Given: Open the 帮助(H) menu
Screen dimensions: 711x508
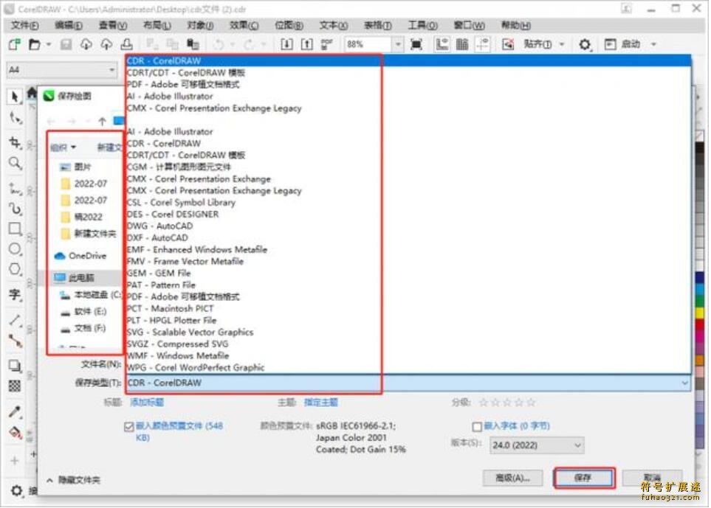Looking at the screenshot, I should pyautogui.click(x=516, y=25).
